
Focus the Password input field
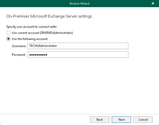pyautogui.click(x=78, y=55)
